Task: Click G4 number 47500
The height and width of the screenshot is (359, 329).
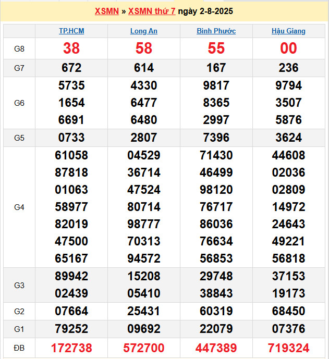Action: [x=71, y=241]
